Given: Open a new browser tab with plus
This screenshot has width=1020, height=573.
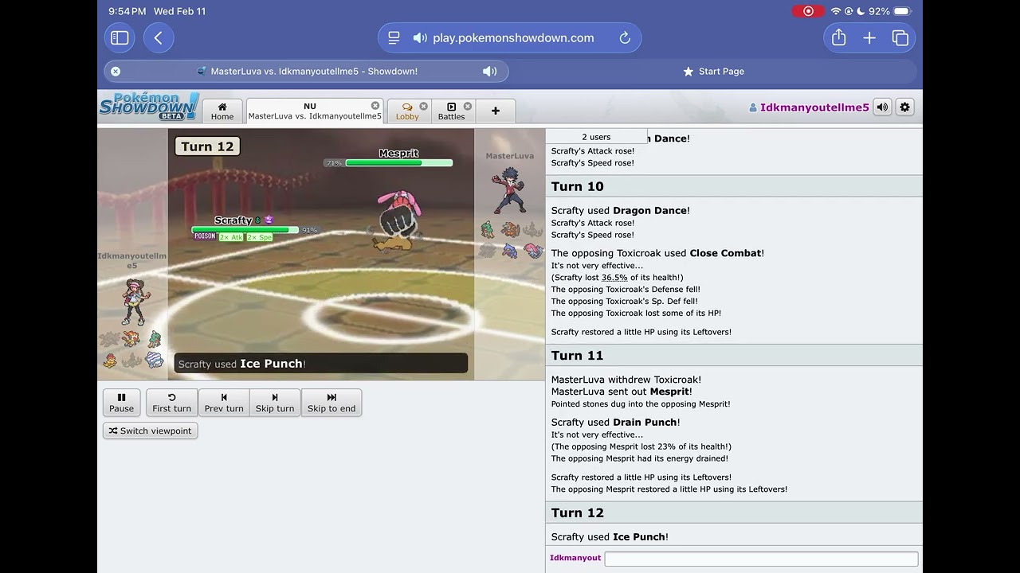Looking at the screenshot, I should pos(869,37).
